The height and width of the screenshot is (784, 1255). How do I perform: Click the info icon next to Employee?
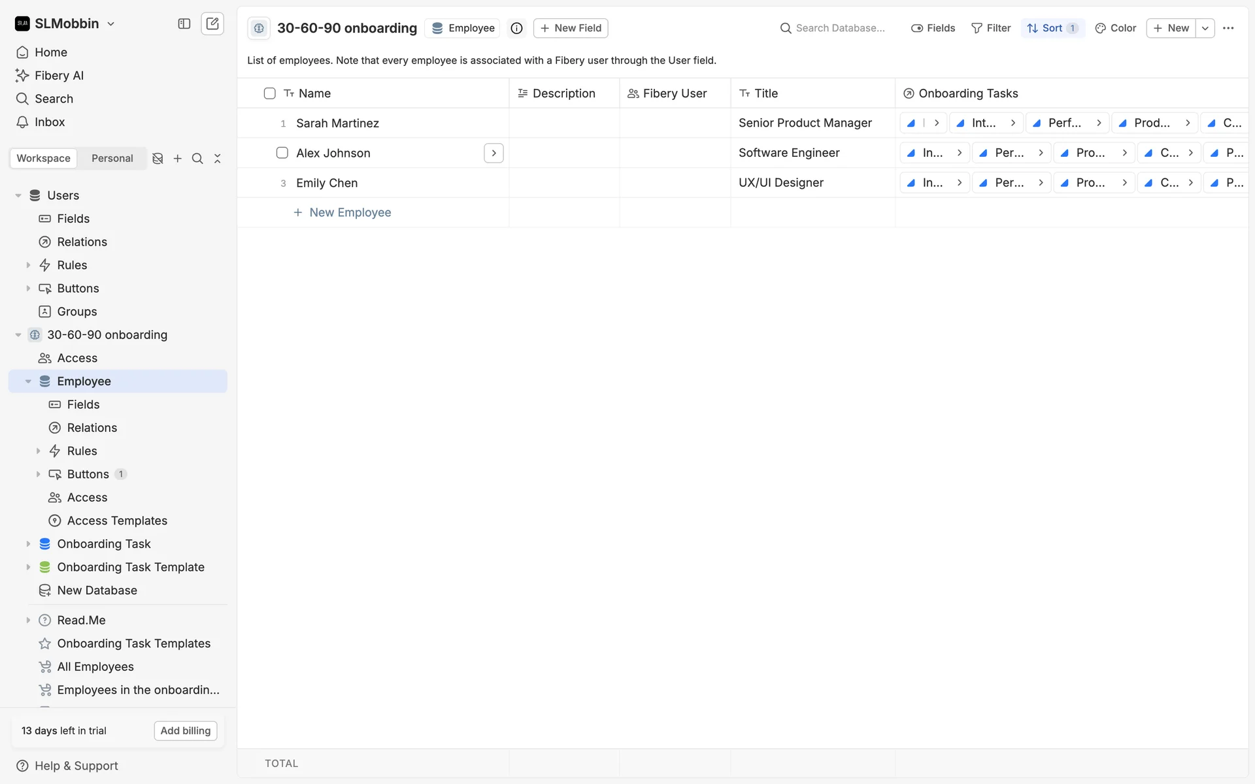coord(516,28)
